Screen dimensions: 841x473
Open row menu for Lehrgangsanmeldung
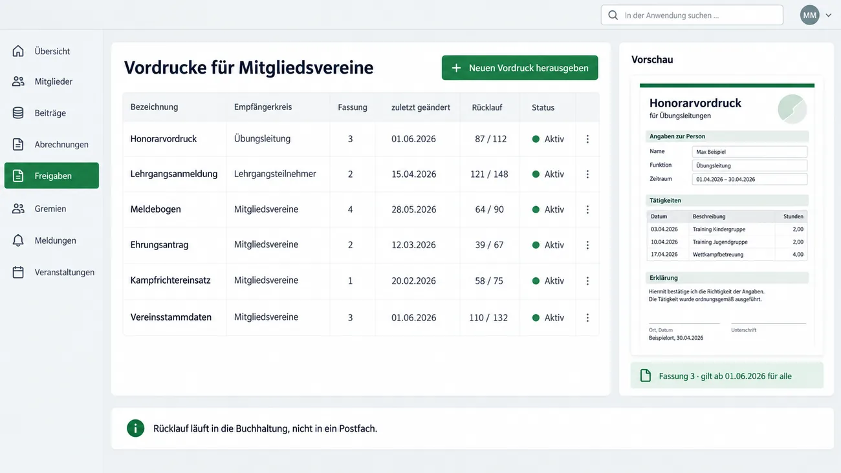pyautogui.click(x=587, y=174)
